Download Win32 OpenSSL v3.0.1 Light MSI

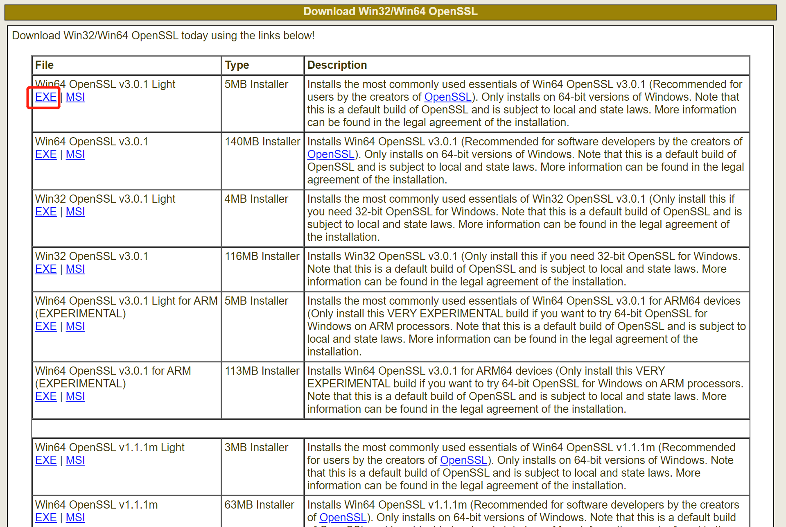click(75, 212)
